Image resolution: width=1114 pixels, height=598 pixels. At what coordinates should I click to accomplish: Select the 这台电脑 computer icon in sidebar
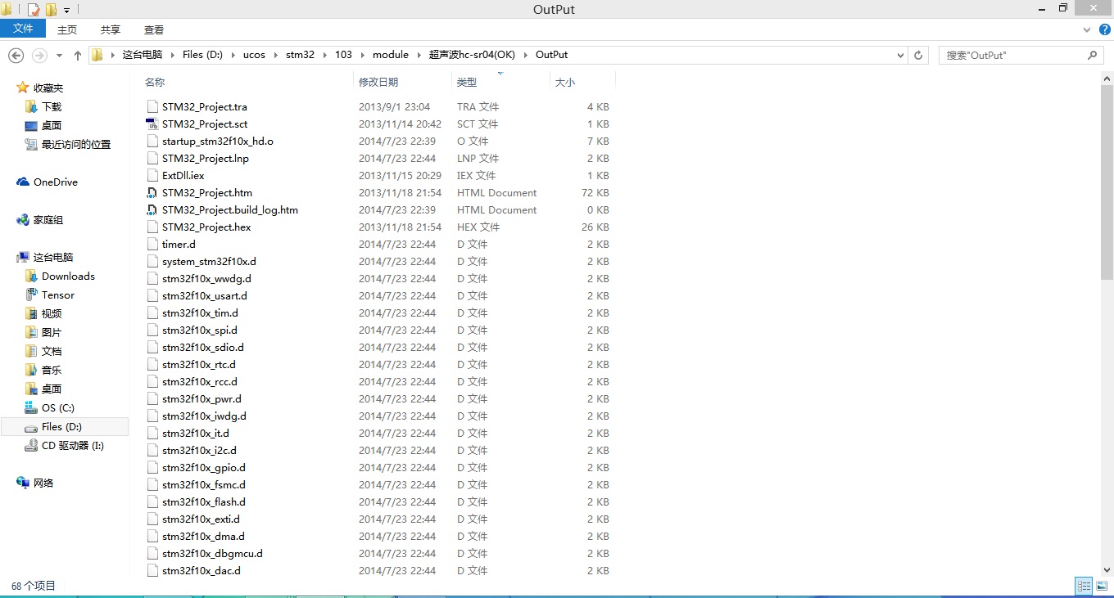(23, 257)
